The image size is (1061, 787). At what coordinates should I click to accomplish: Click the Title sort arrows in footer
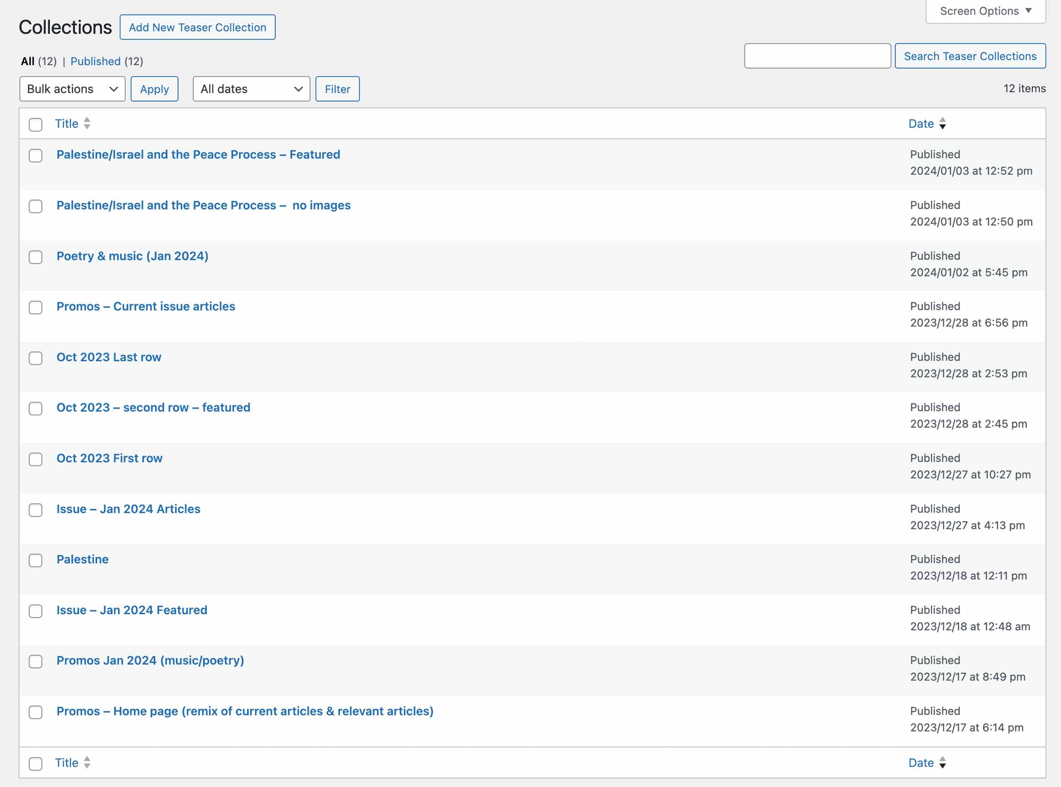pyautogui.click(x=87, y=763)
